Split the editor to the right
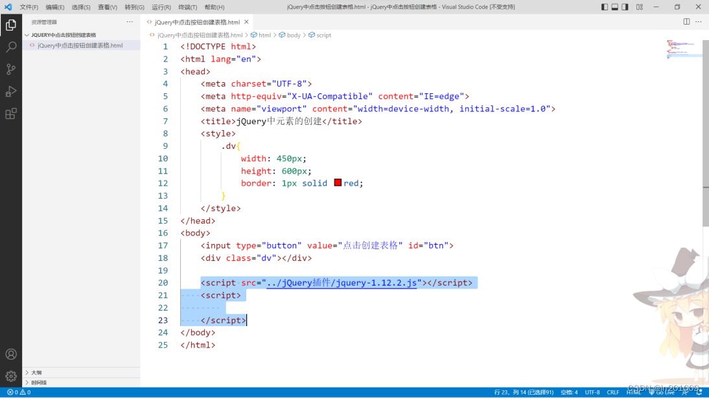The height and width of the screenshot is (398, 709). click(686, 22)
